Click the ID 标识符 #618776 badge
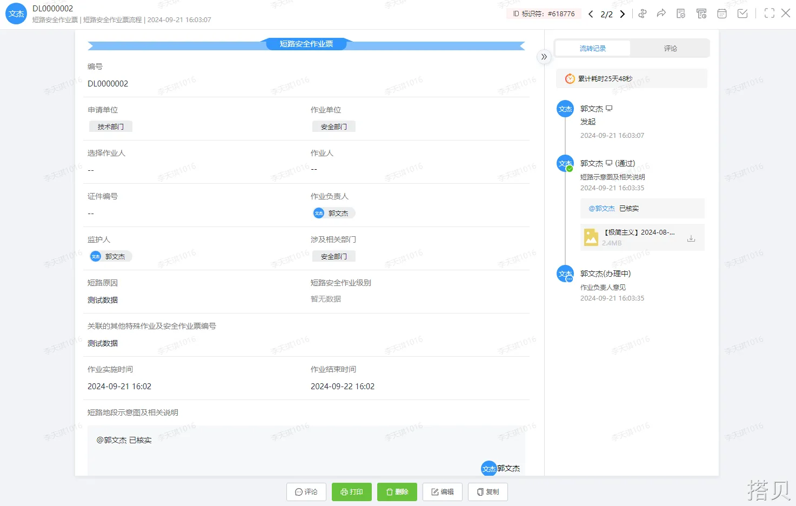The width and height of the screenshot is (796, 506). tap(544, 14)
